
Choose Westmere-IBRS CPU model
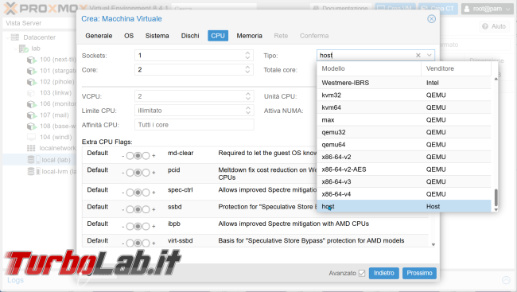(404, 83)
